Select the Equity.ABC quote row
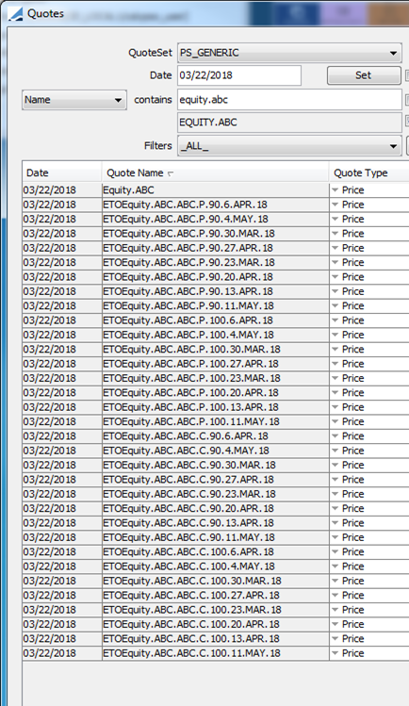Image resolution: width=409 pixels, height=706 pixels. [x=216, y=190]
